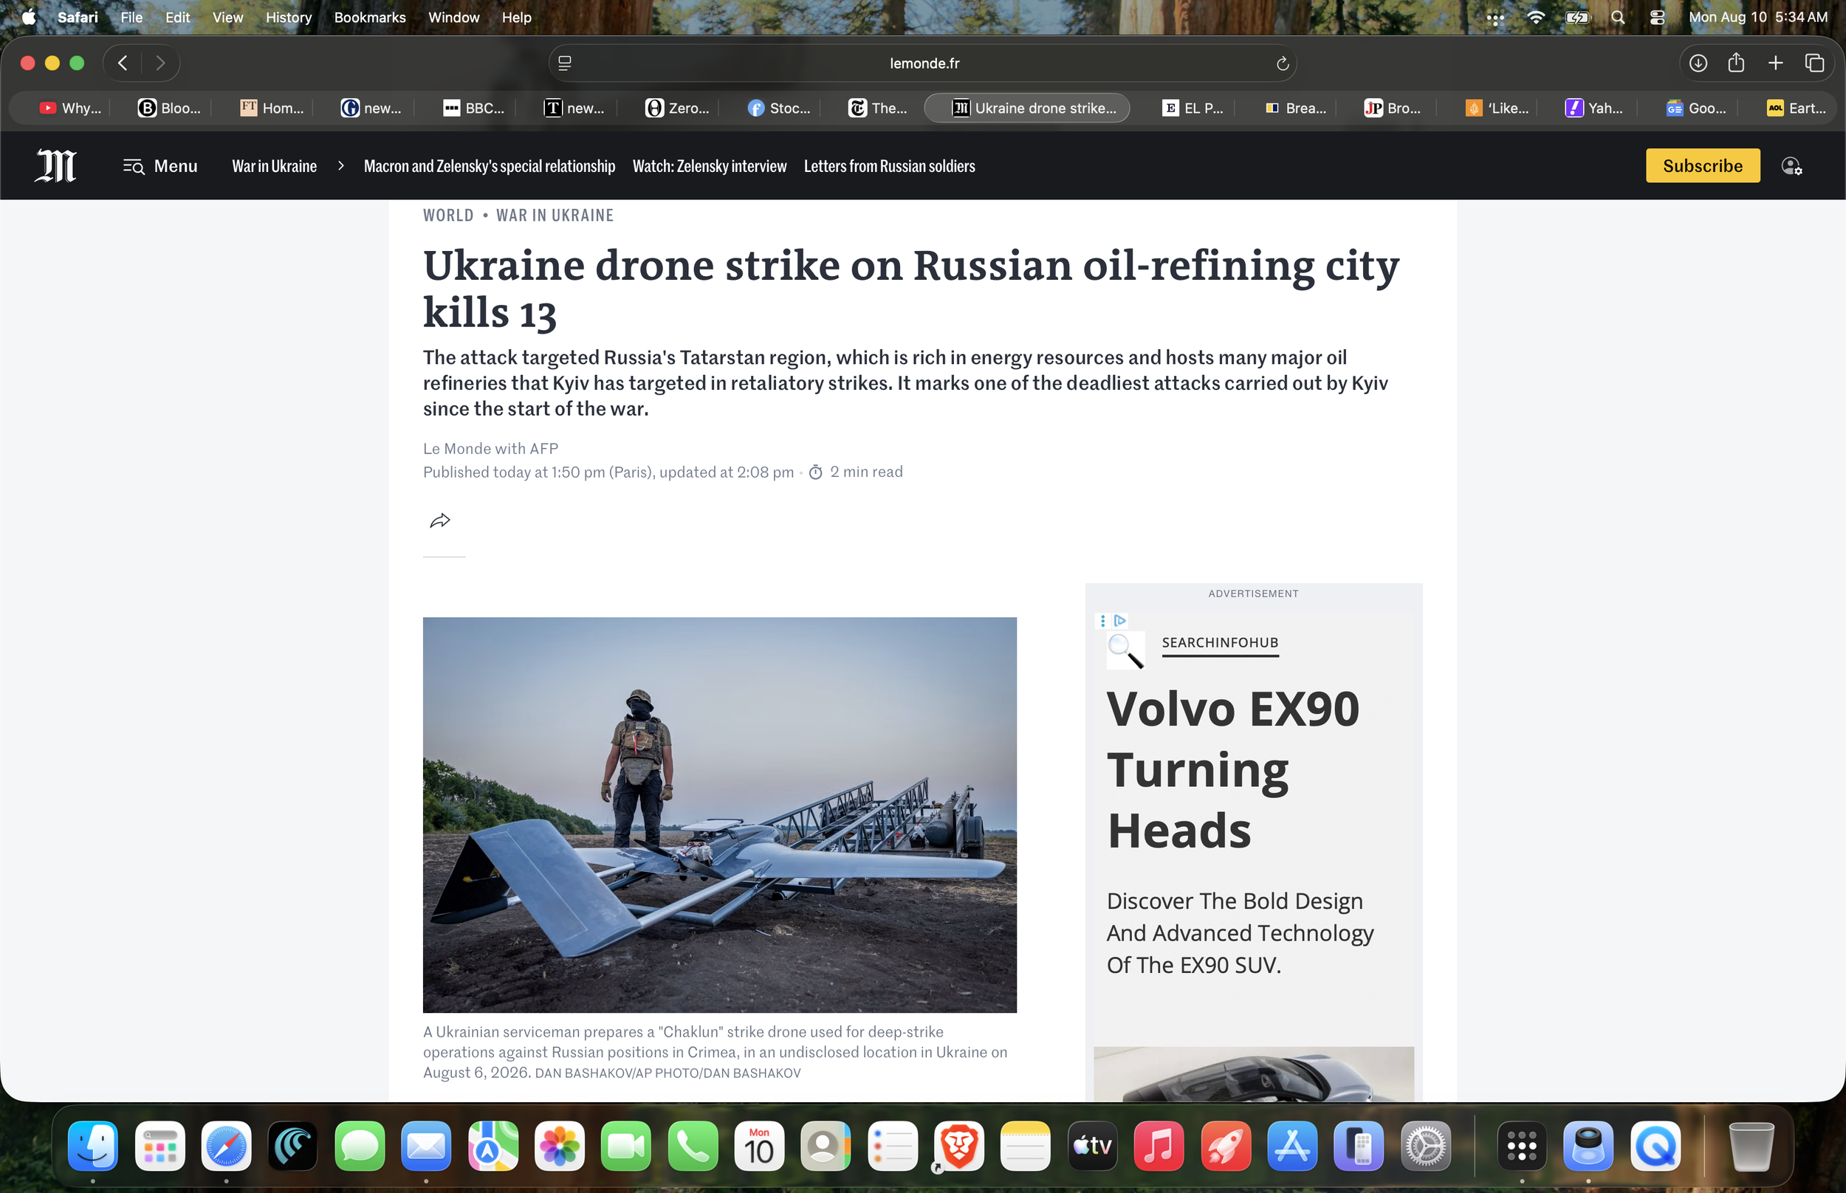Switch to the 'Bloo...' tab

coord(169,108)
